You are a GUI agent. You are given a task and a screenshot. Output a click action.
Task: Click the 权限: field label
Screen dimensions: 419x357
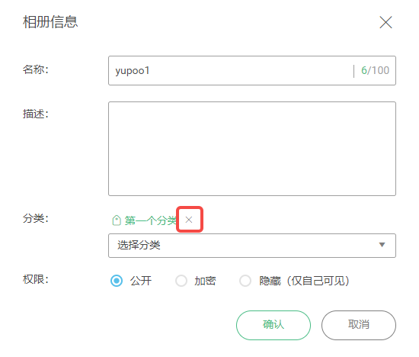tap(36, 279)
